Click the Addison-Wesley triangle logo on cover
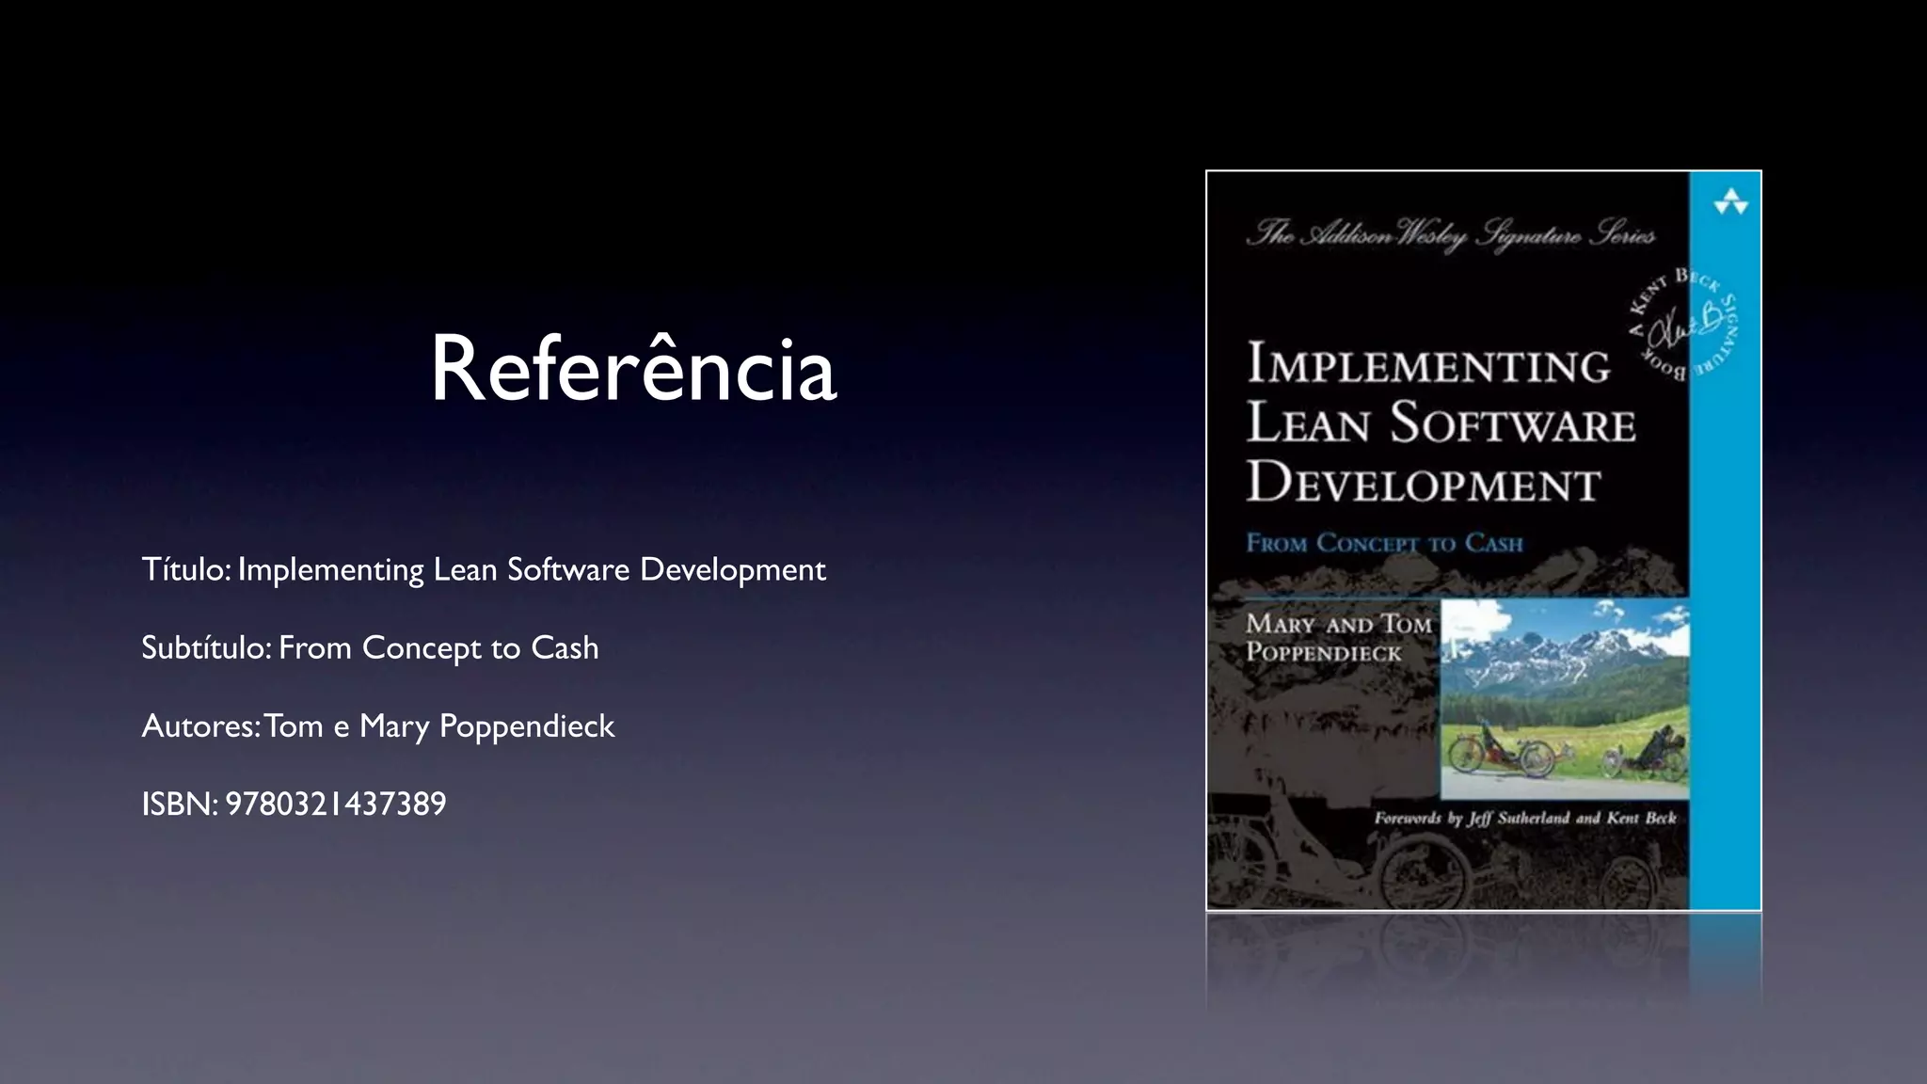The image size is (1927, 1084). coord(1729,201)
